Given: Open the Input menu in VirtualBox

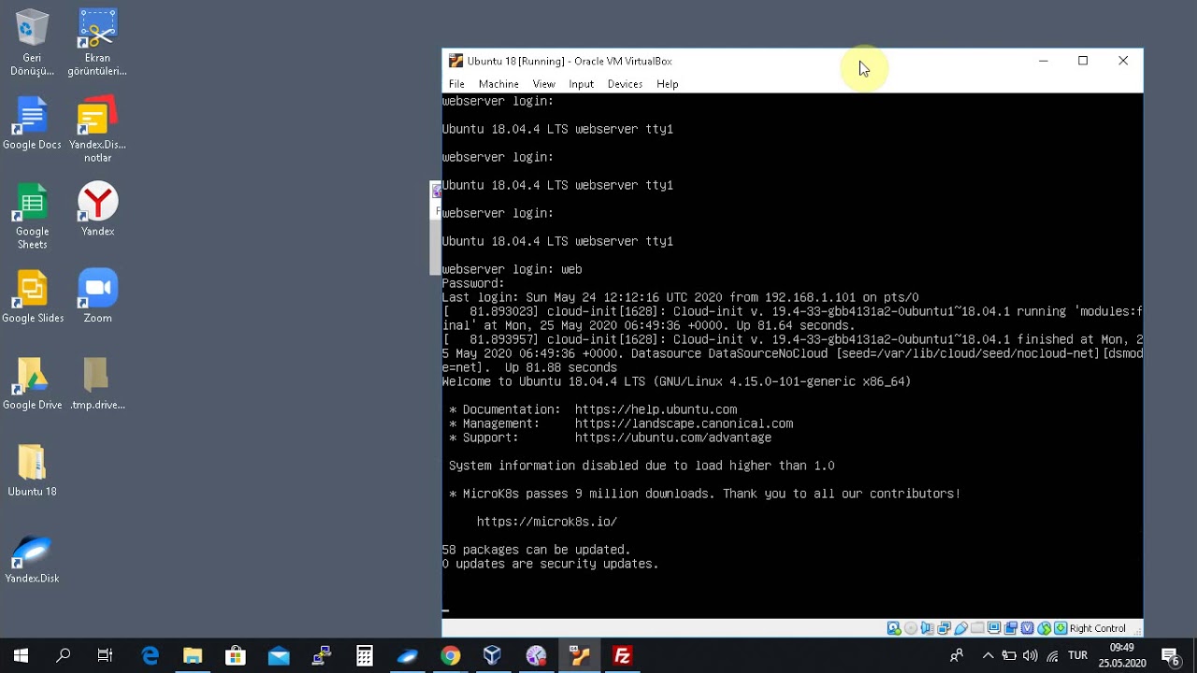Looking at the screenshot, I should pos(581,84).
